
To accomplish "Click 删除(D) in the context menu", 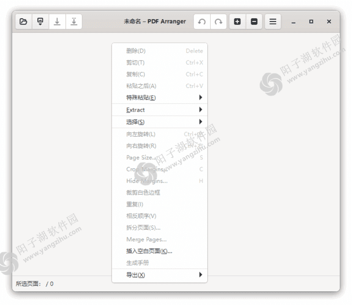I will [159, 51].
